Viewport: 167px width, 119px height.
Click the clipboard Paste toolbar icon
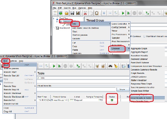97,13
